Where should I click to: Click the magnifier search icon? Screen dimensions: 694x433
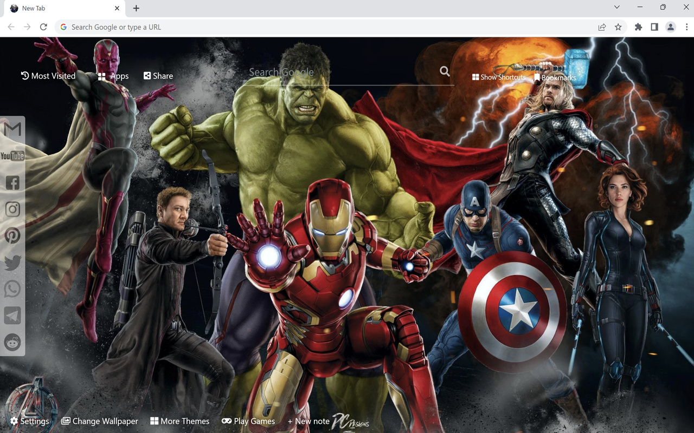[445, 71]
